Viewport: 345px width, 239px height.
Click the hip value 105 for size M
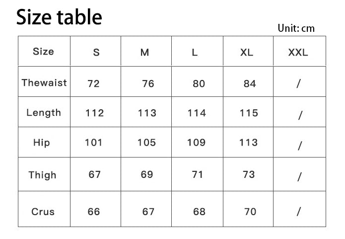coord(146,143)
